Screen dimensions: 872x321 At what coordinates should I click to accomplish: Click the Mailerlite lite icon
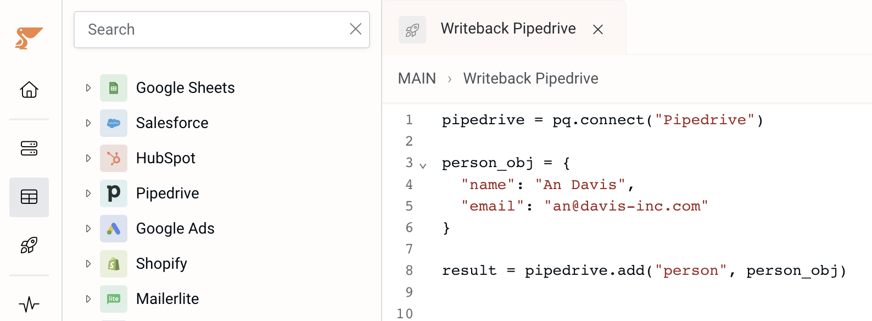click(x=114, y=299)
